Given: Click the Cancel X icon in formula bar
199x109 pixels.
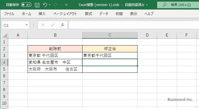Looking at the screenshot, I should point(43,25).
